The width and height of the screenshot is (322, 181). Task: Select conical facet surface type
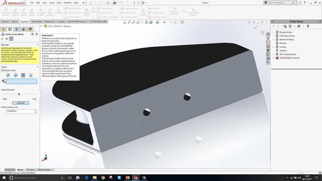tap(31, 75)
